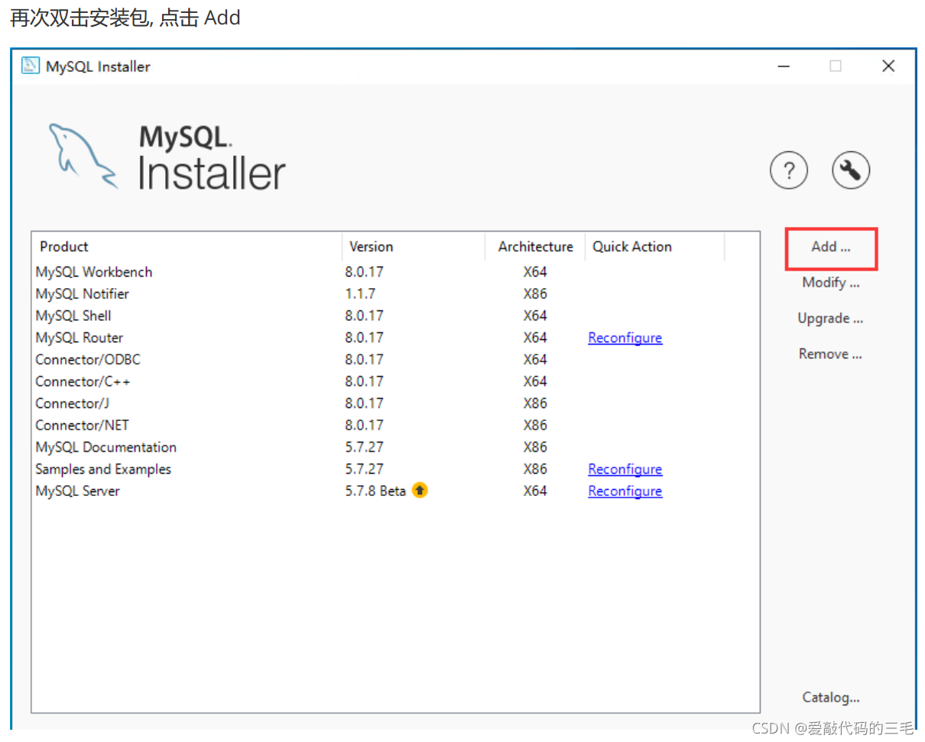Image resolution: width=925 pixels, height=742 pixels.
Task: Click the Add ... button
Action: pyautogui.click(x=831, y=248)
